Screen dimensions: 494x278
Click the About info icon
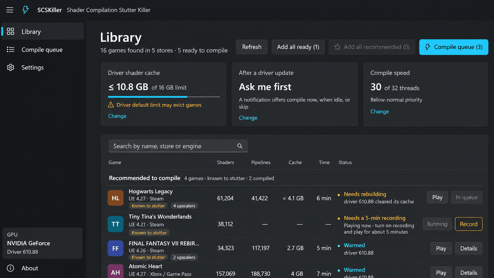pyautogui.click(x=11, y=268)
